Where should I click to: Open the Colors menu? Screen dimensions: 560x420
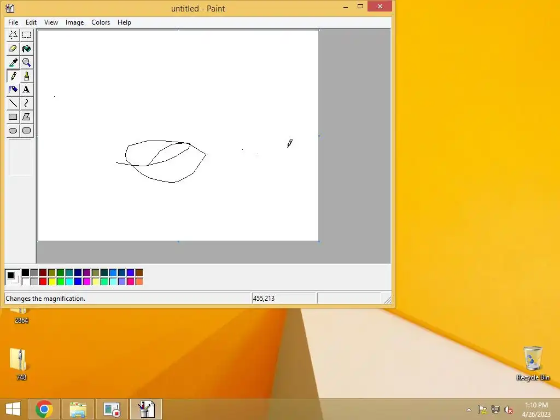[x=101, y=22]
